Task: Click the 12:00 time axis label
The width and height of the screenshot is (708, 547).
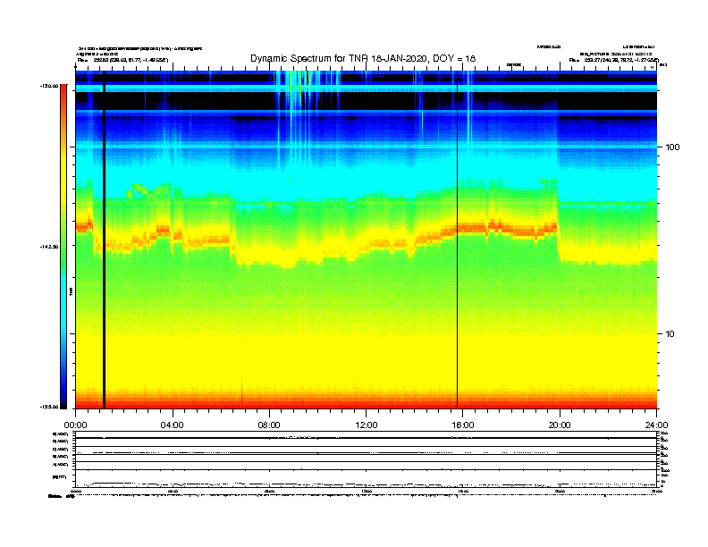Action: pyautogui.click(x=367, y=425)
